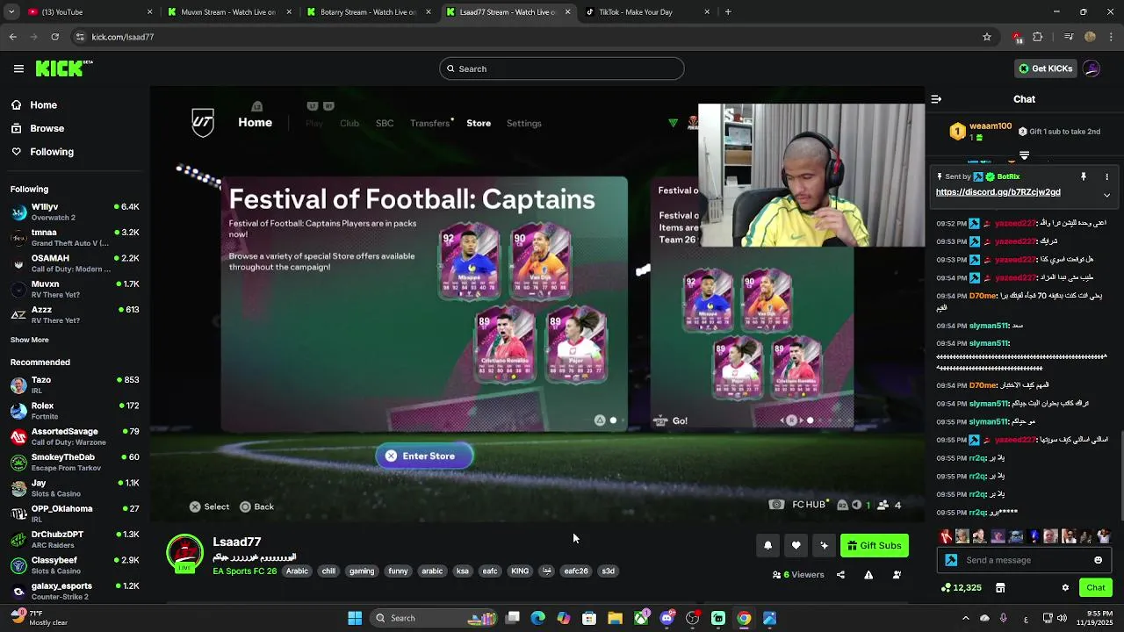Open Lsaad77 channel avatar
Image resolution: width=1124 pixels, height=632 pixels.
(x=184, y=553)
